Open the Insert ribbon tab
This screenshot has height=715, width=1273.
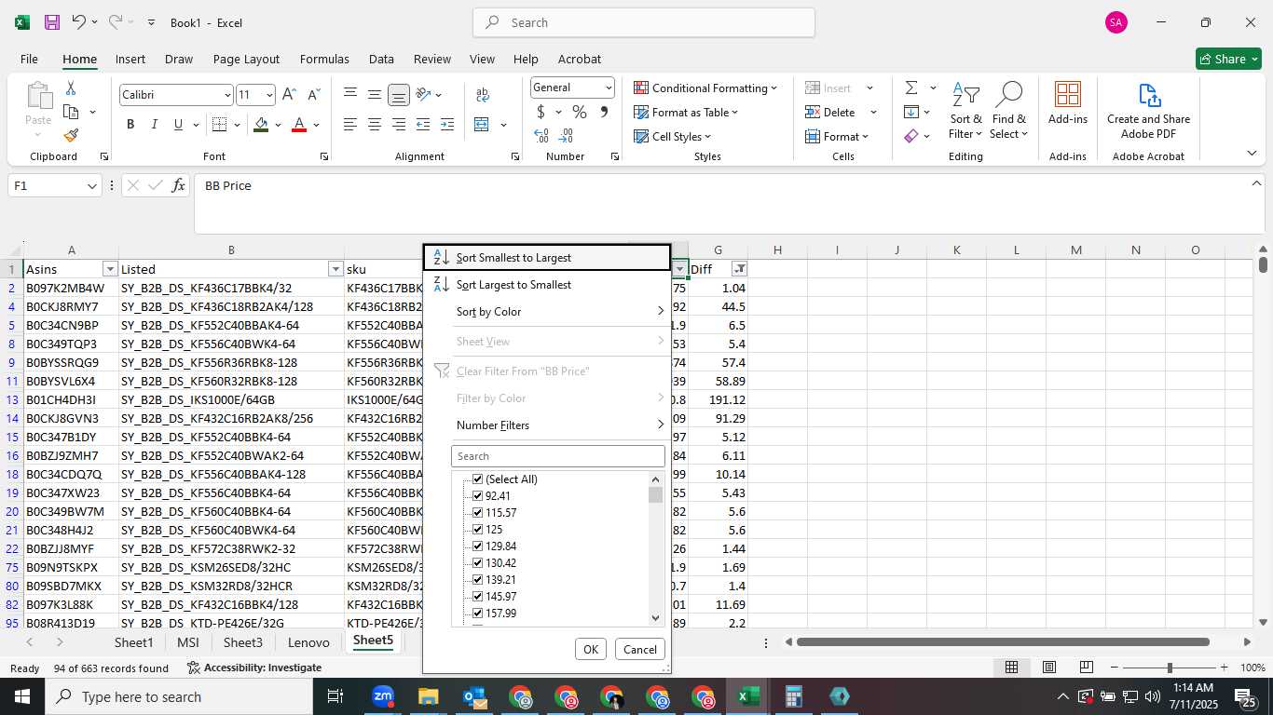click(130, 59)
